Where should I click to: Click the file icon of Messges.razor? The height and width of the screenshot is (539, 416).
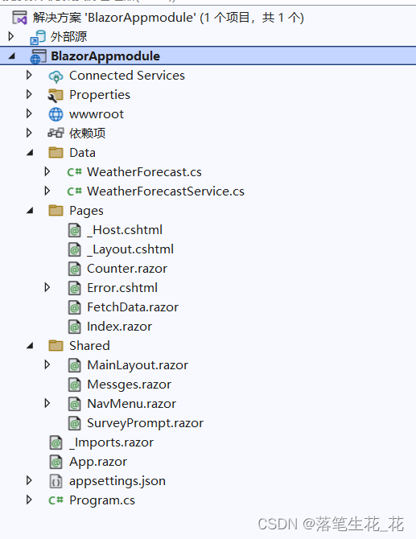(75, 385)
